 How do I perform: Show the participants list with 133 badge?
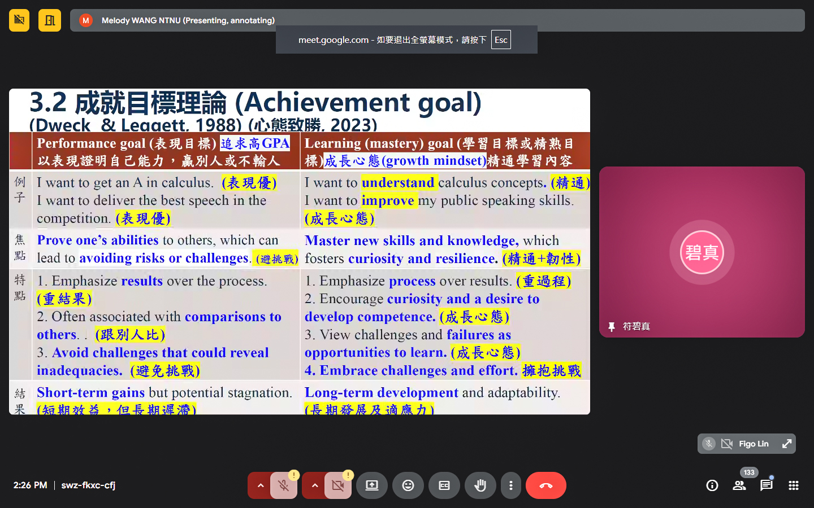point(739,485)
